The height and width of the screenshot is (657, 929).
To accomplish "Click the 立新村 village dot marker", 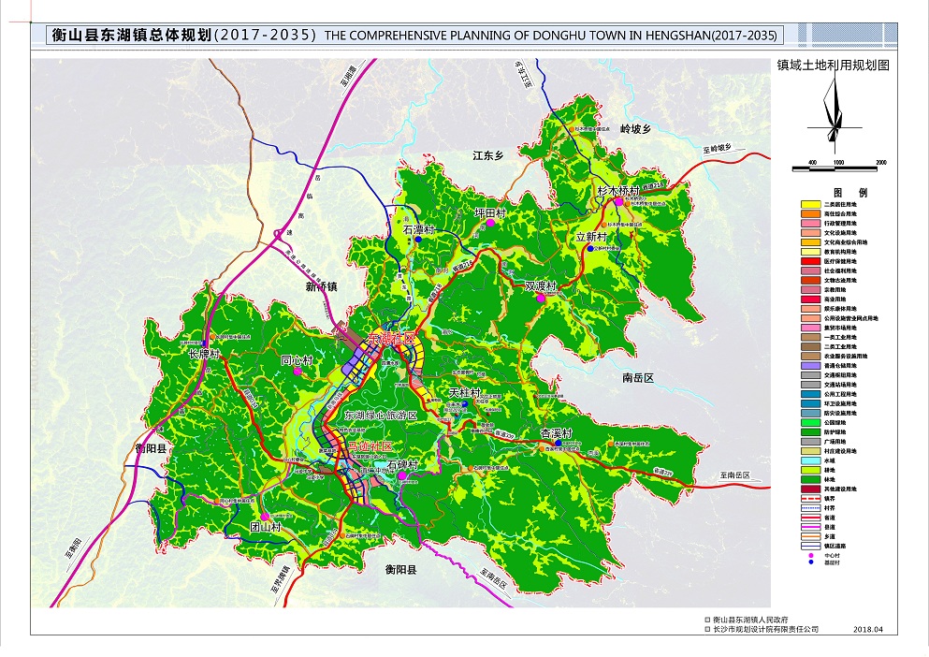I will 589,248.
